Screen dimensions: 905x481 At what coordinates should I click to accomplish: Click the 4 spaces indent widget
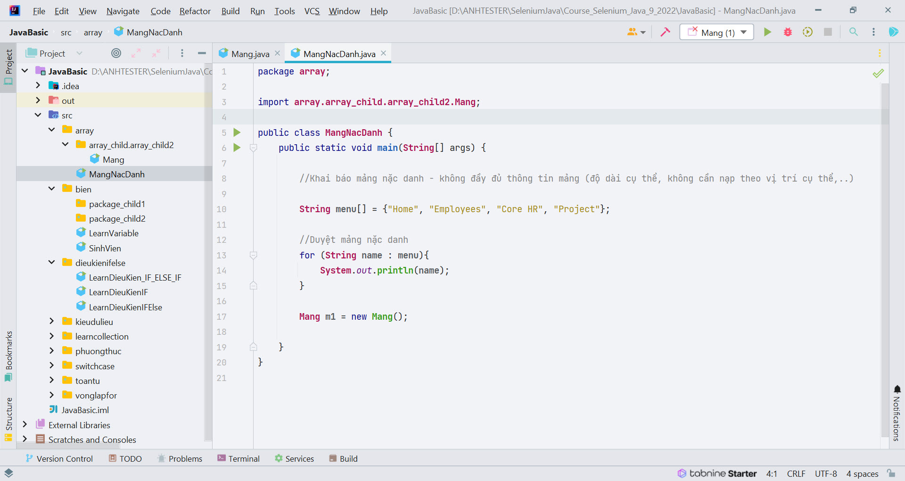862,473
